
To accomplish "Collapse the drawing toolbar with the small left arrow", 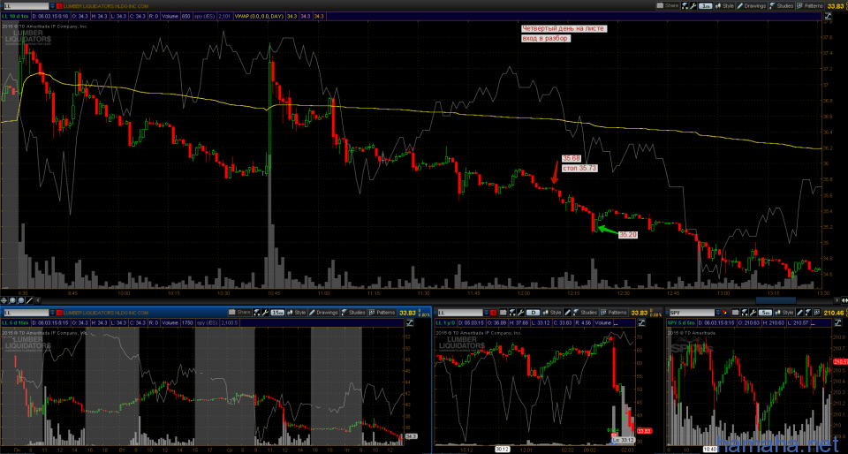I will tap(37, 300).
